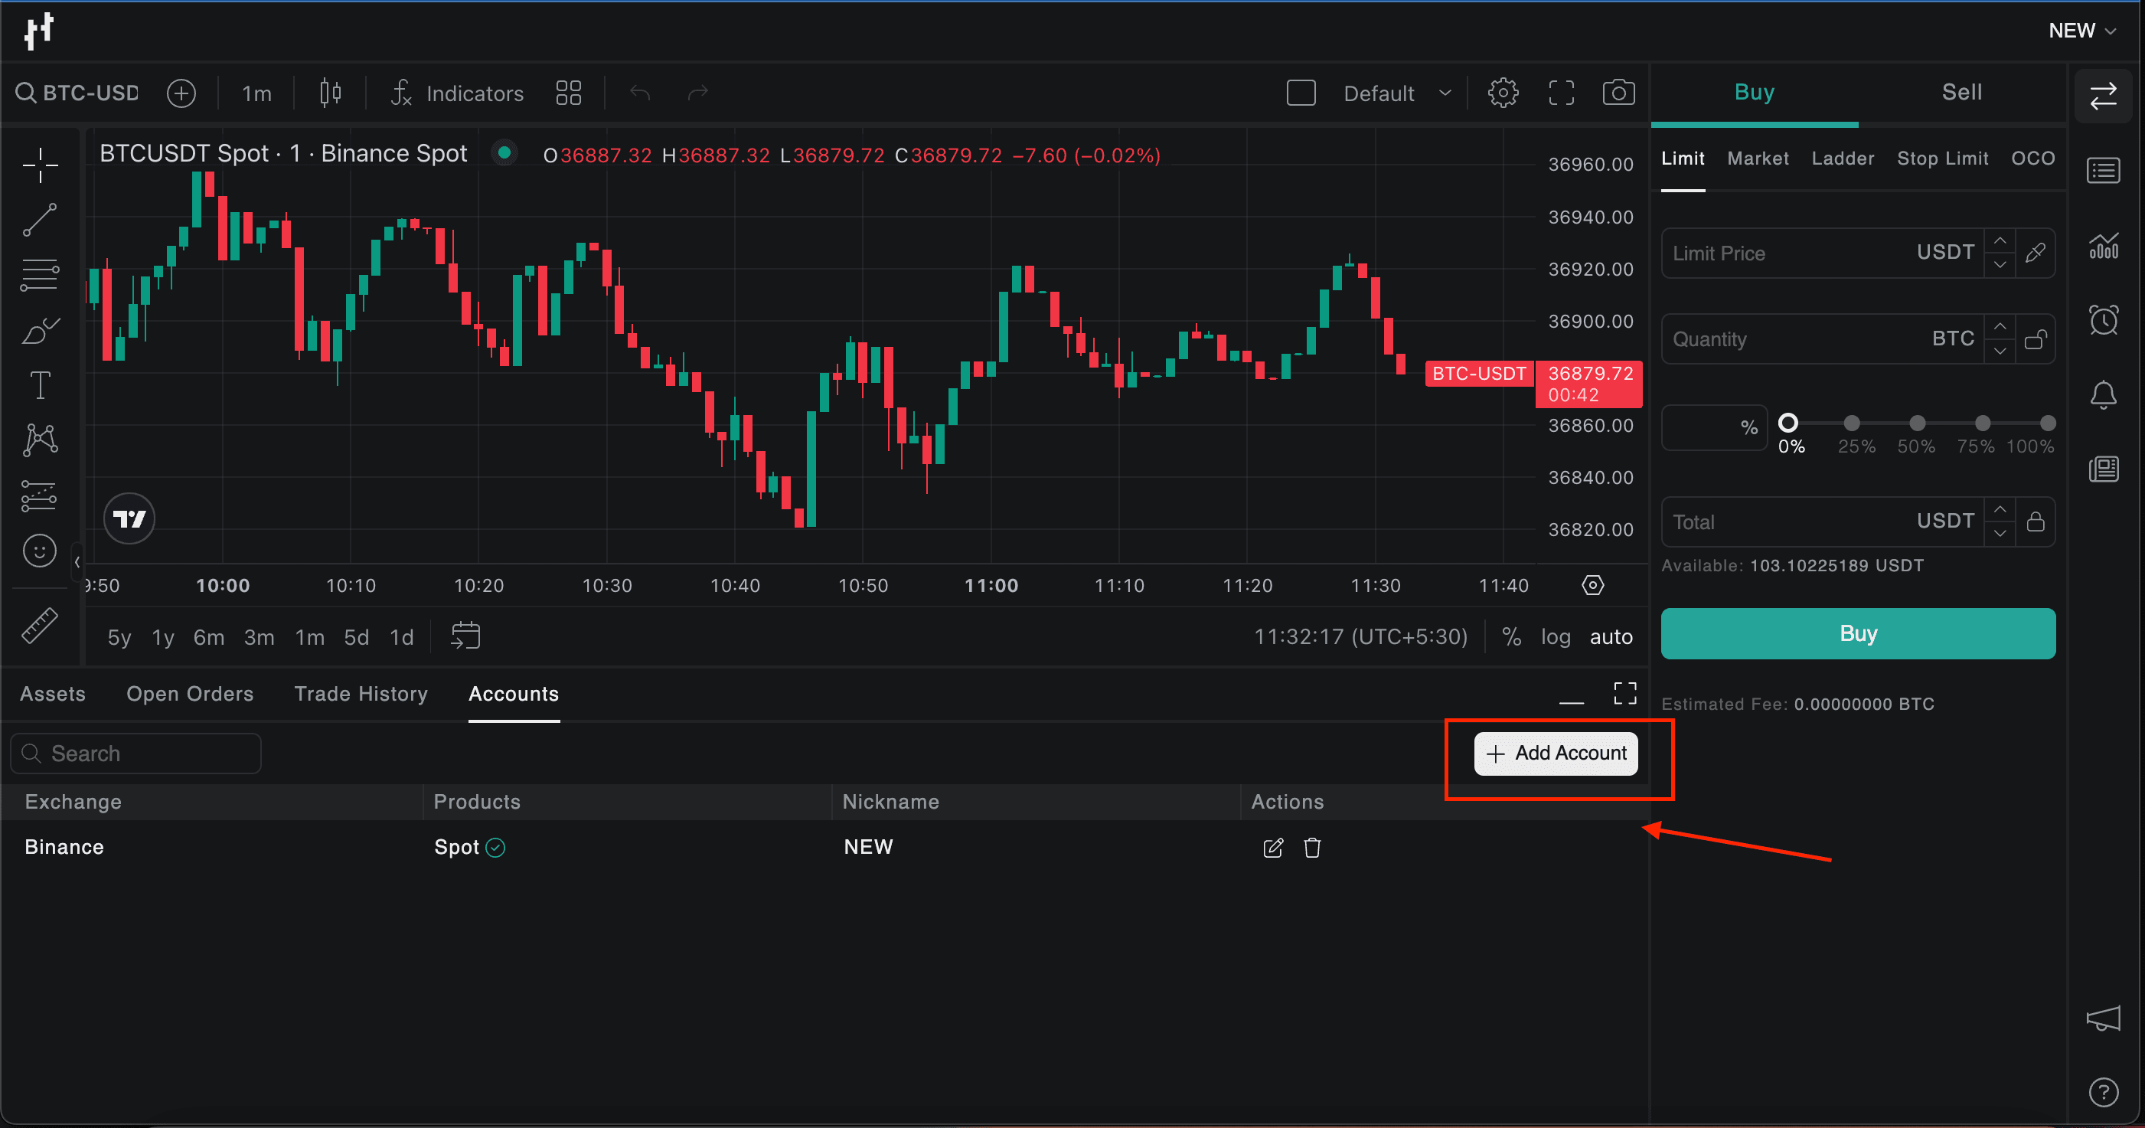Toggle the Limit Price picker pencil
This screenshot has width=2145, height=1128.
2035,253
